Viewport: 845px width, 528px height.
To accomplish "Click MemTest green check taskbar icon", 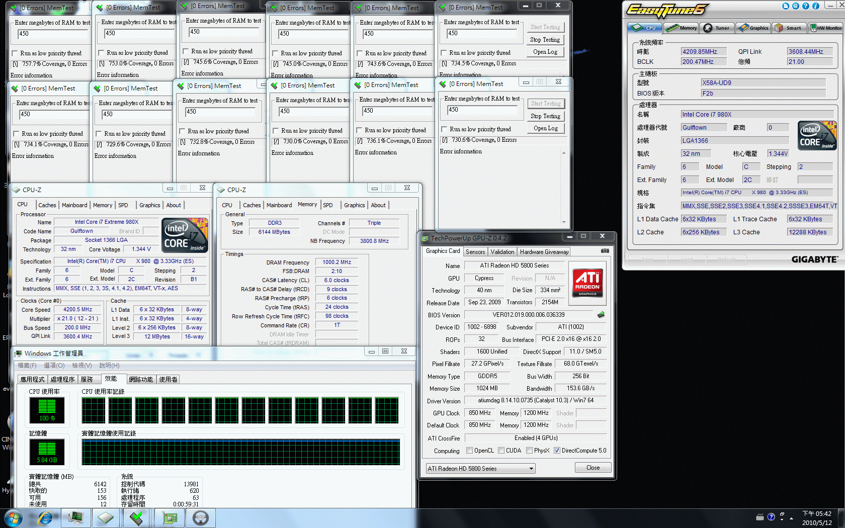I will tap(136, 518).
